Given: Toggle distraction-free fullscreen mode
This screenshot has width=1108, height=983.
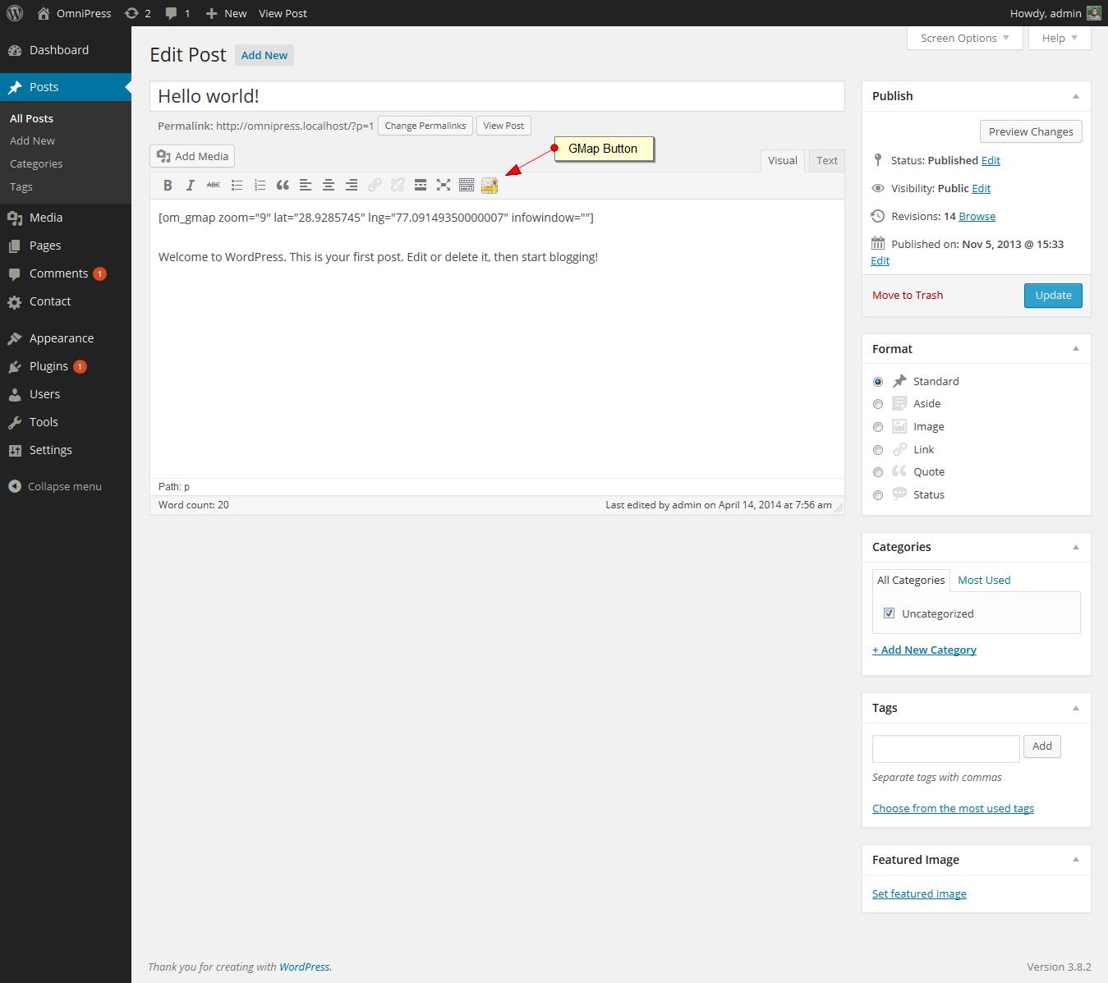Looking at the screenshot, I should tap(444, 186).
